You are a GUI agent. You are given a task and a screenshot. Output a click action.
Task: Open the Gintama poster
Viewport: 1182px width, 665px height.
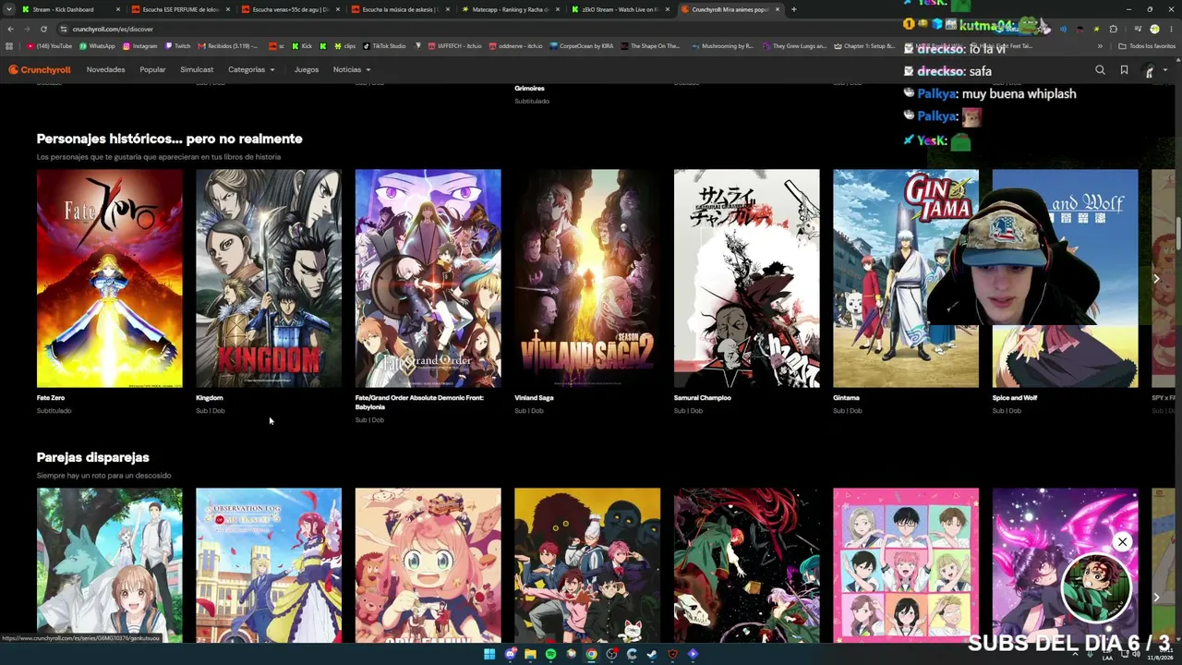click(x=906, y=278)
